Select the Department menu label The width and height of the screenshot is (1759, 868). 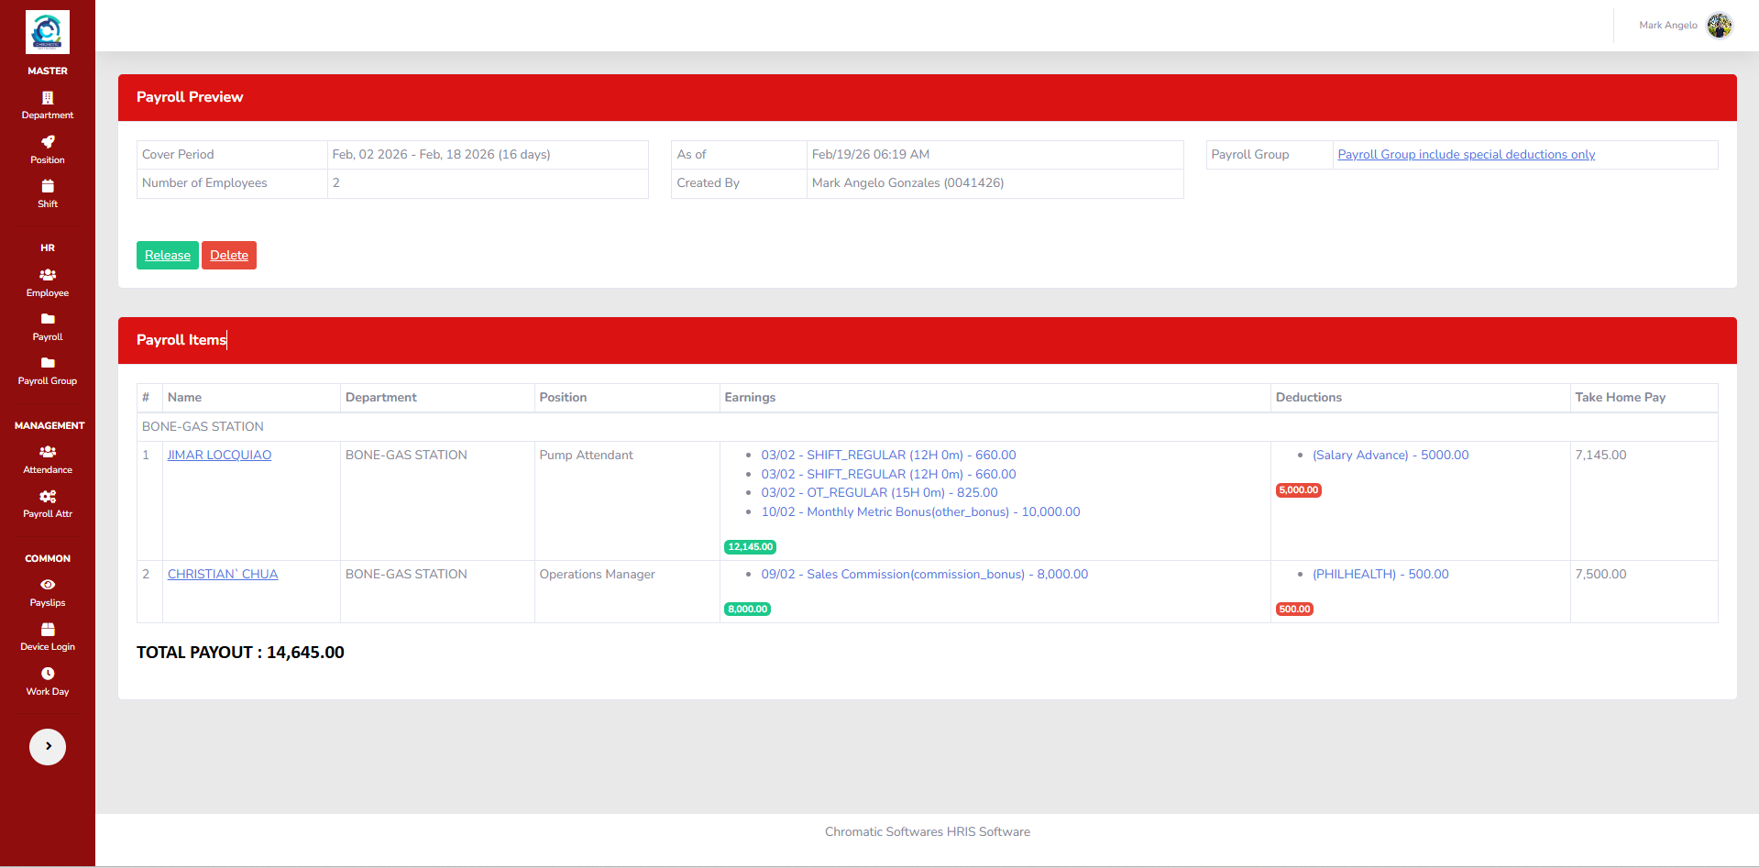pyautogui.click(x=48, y=115)
